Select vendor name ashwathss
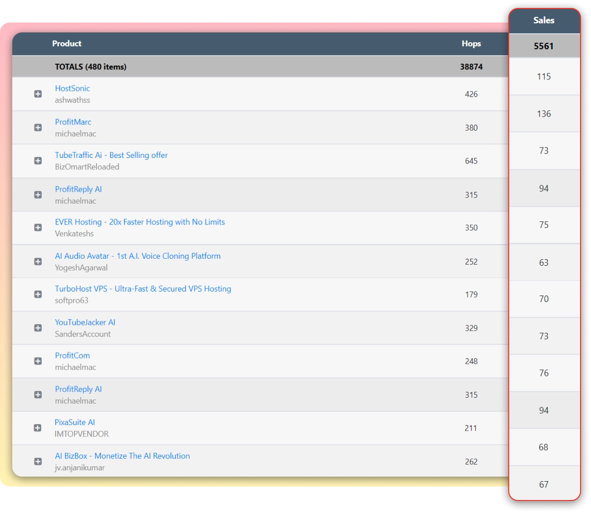This screenshot has height=513, width=591. (x=73, y=100)
